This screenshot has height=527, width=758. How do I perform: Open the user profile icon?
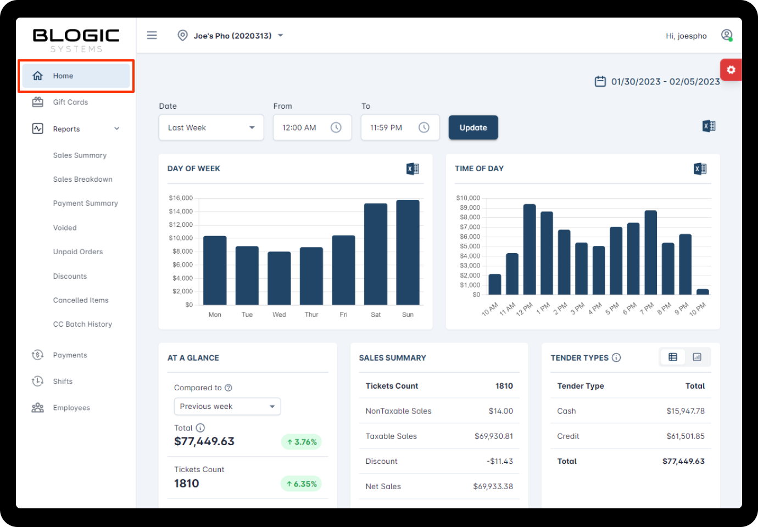[x=727, y=35]
